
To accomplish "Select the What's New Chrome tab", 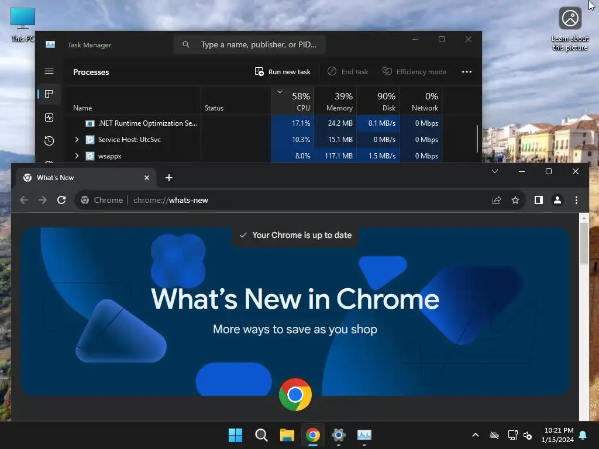I will [86, 178].
